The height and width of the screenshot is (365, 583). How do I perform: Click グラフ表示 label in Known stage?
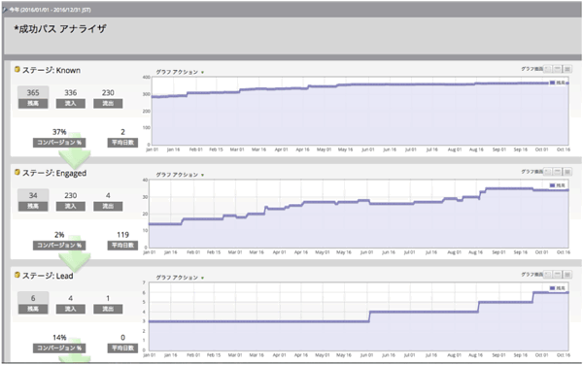pyautogui.click(x=532, y=69)
